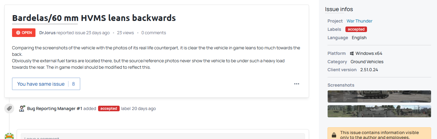
Task: Click the tag icon in the timeline
Action: pos(9,108)
